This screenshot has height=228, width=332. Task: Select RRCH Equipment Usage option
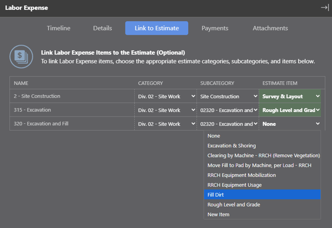coord(262,185)
